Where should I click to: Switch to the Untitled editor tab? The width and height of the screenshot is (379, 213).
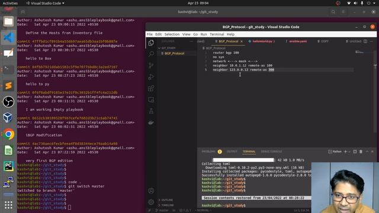pyautogui.click(x=354, y=41)
